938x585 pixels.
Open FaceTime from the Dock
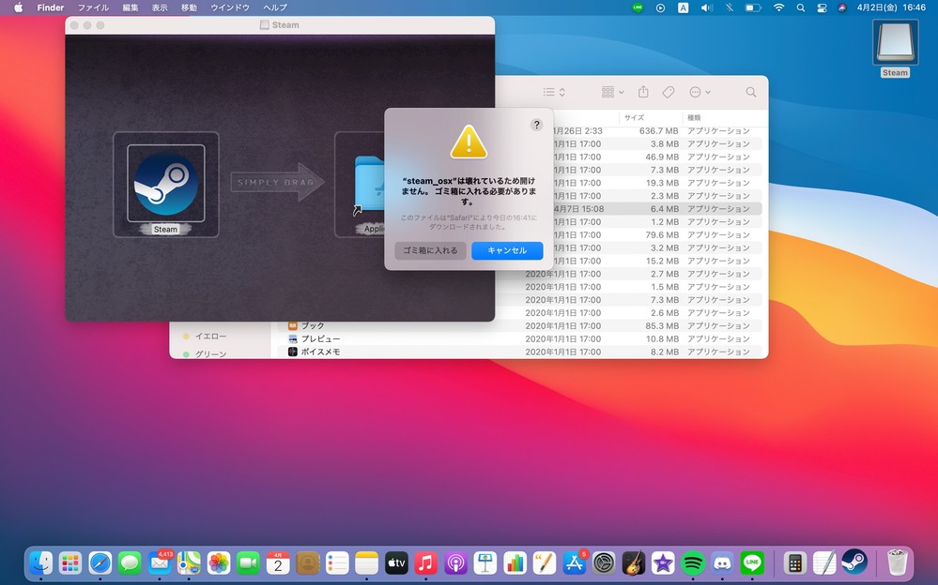pos(248,562)
